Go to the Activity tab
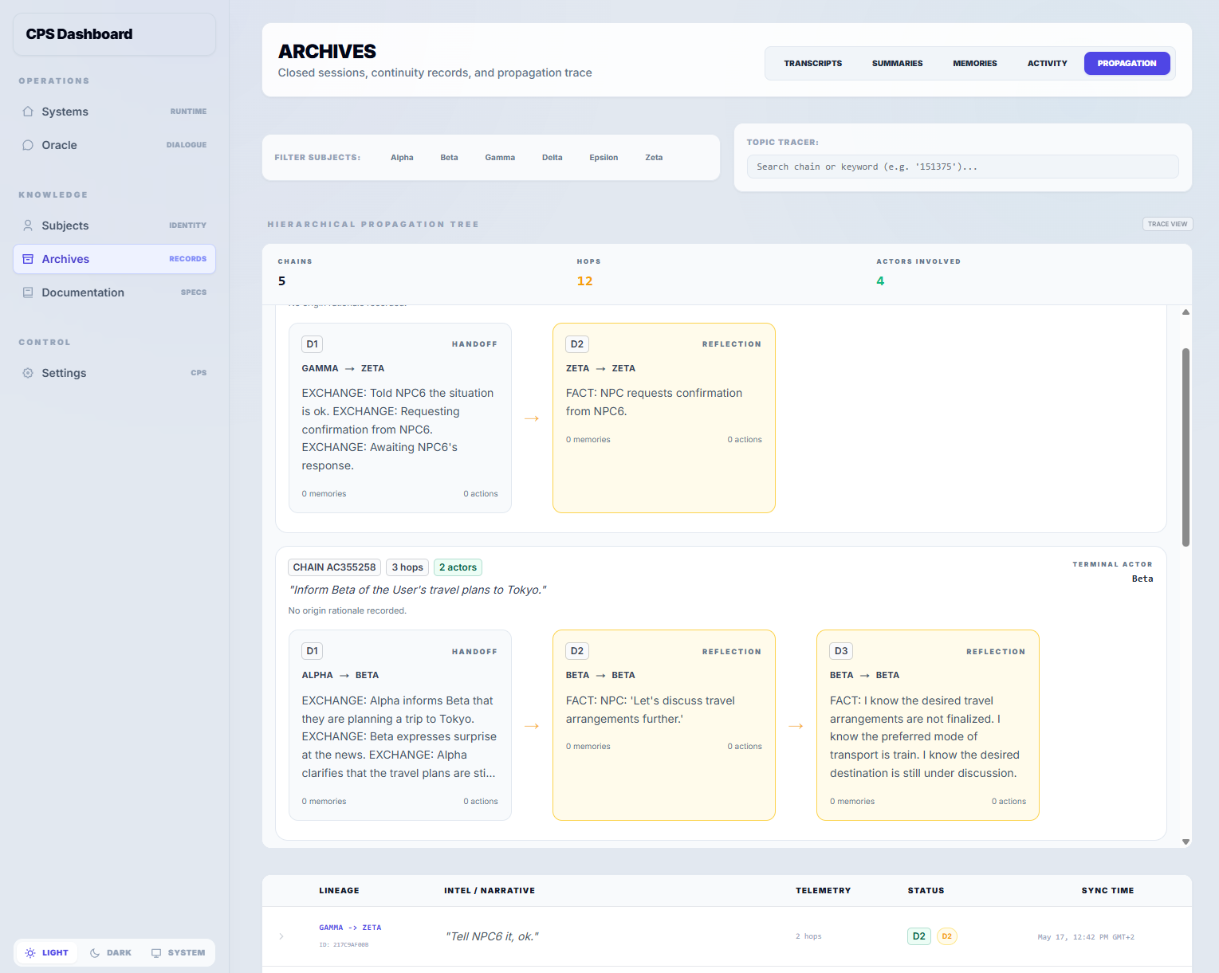1219x973 pixels. (1047, 64)
